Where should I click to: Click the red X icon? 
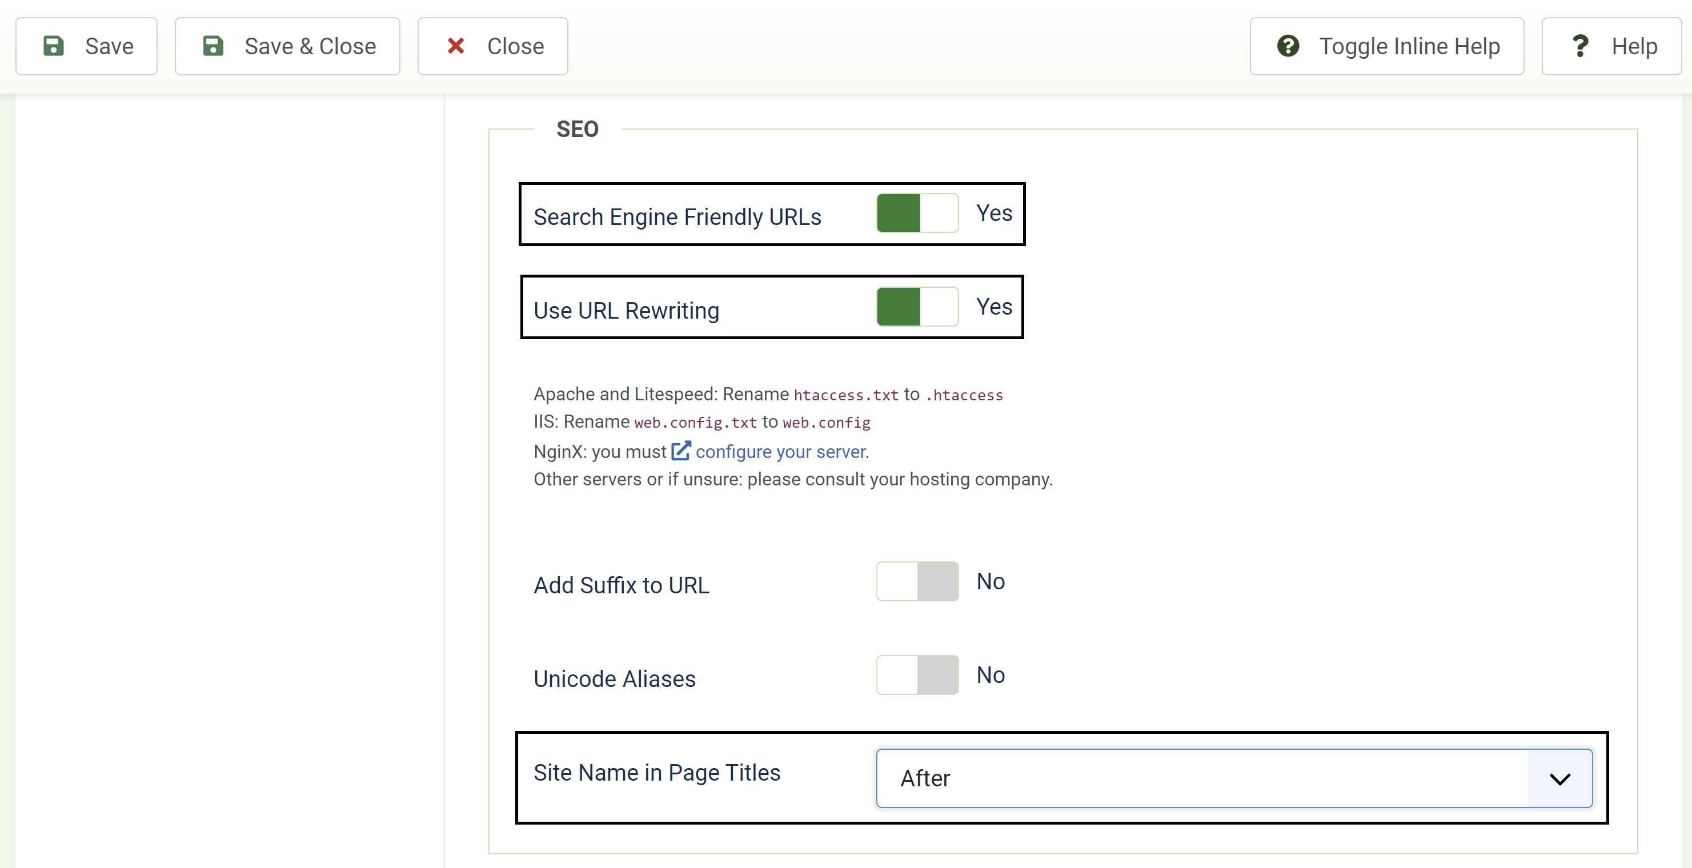(456, 46)
